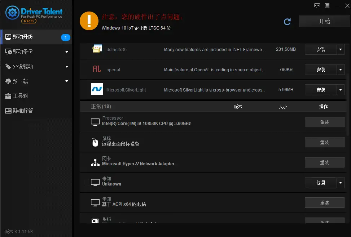Viewport: 351px width, 237px height.
Task: Click the 231.50MB size value
Action: pos(286,49)
